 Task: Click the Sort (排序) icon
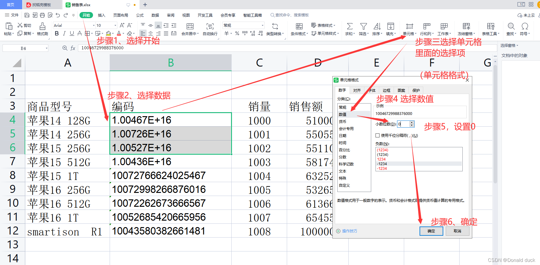pyautogui.click(x=377, y=26)
